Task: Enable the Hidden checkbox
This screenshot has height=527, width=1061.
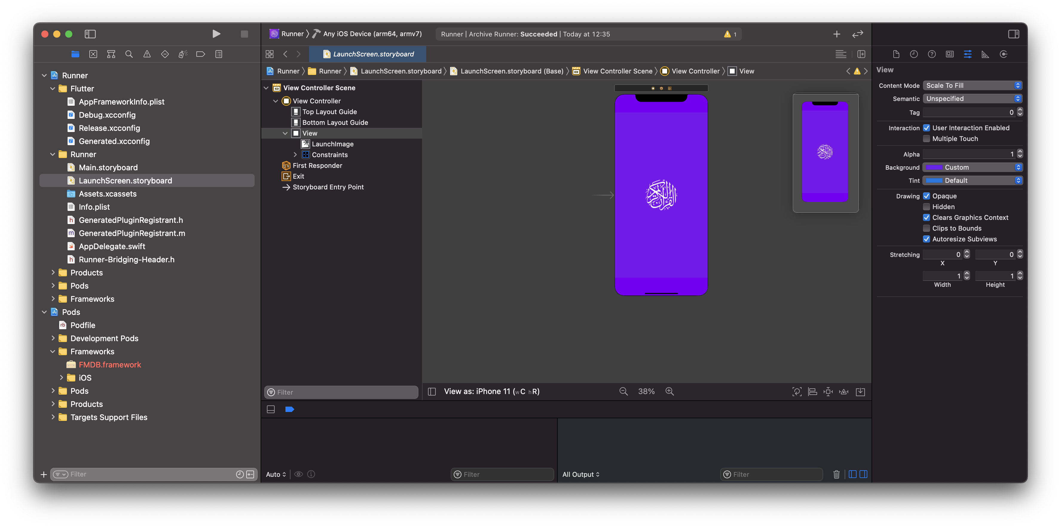Action: pos(926,207)
